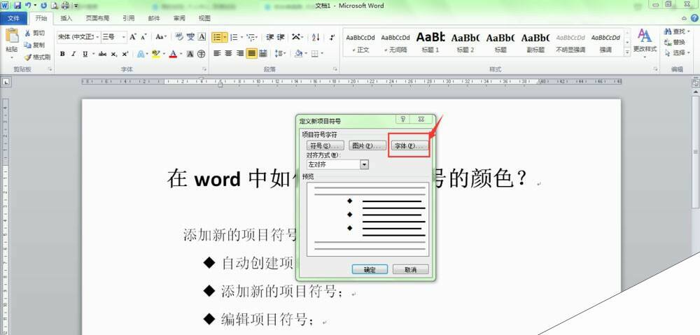Switch to 插入 insert tab

click(x=66, y=18)
